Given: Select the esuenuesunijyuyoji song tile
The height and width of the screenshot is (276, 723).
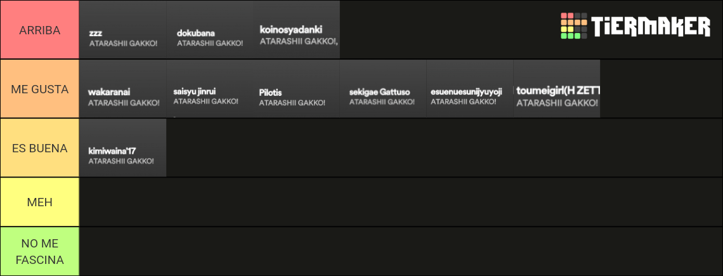Looking at the screenshot, I should point(470,89).
